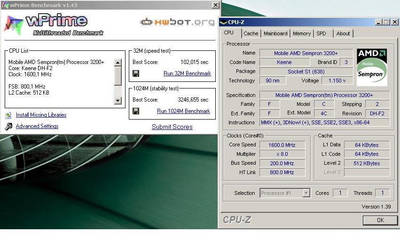Click the Bus Speed value 200.0 MHz

282,163
